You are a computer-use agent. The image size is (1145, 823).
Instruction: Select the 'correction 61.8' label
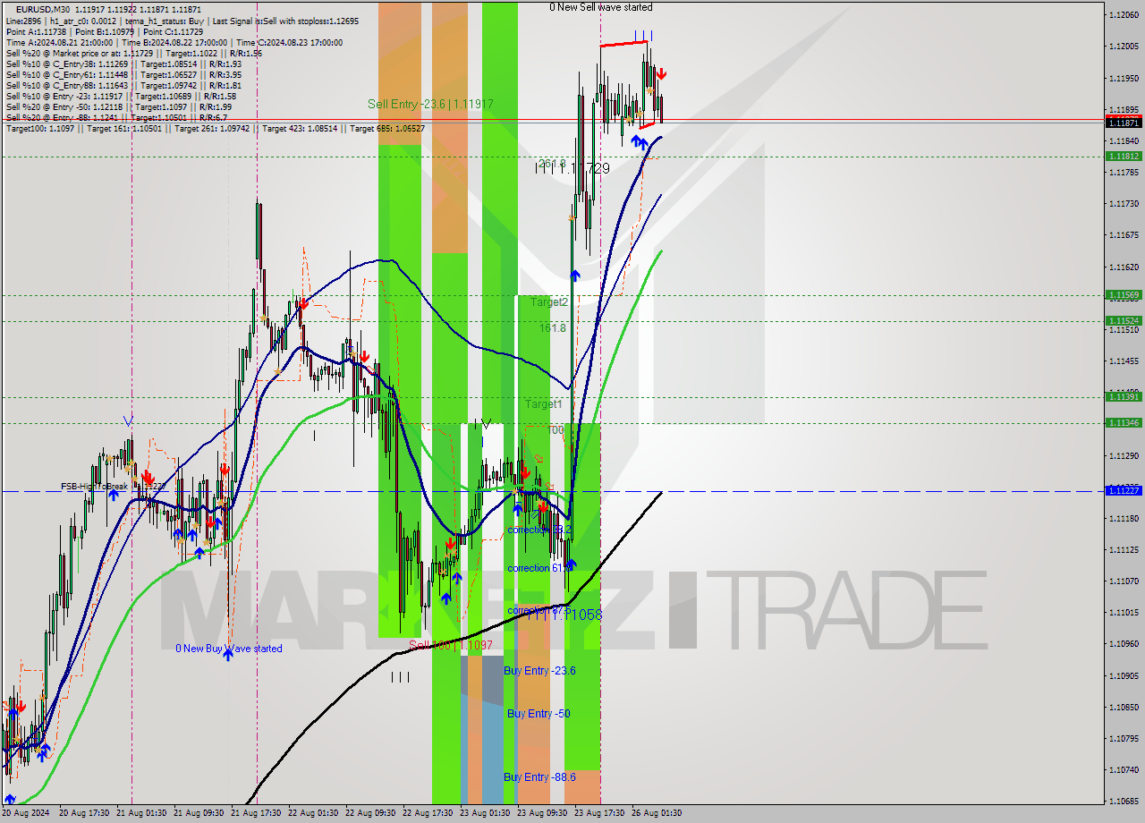[x=539, y=568]
